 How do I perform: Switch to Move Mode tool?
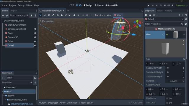pos(45,15)
